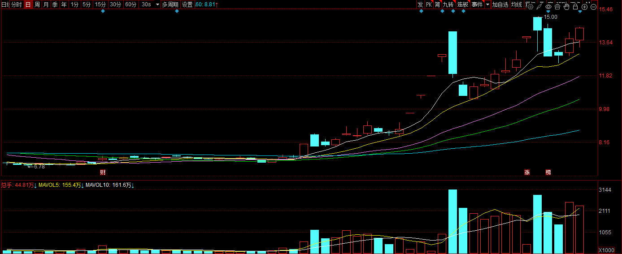Screen dimensions: 622x254
Task: Click the MAVOL5 155.4万 indicator label
Action: point(61,185)
